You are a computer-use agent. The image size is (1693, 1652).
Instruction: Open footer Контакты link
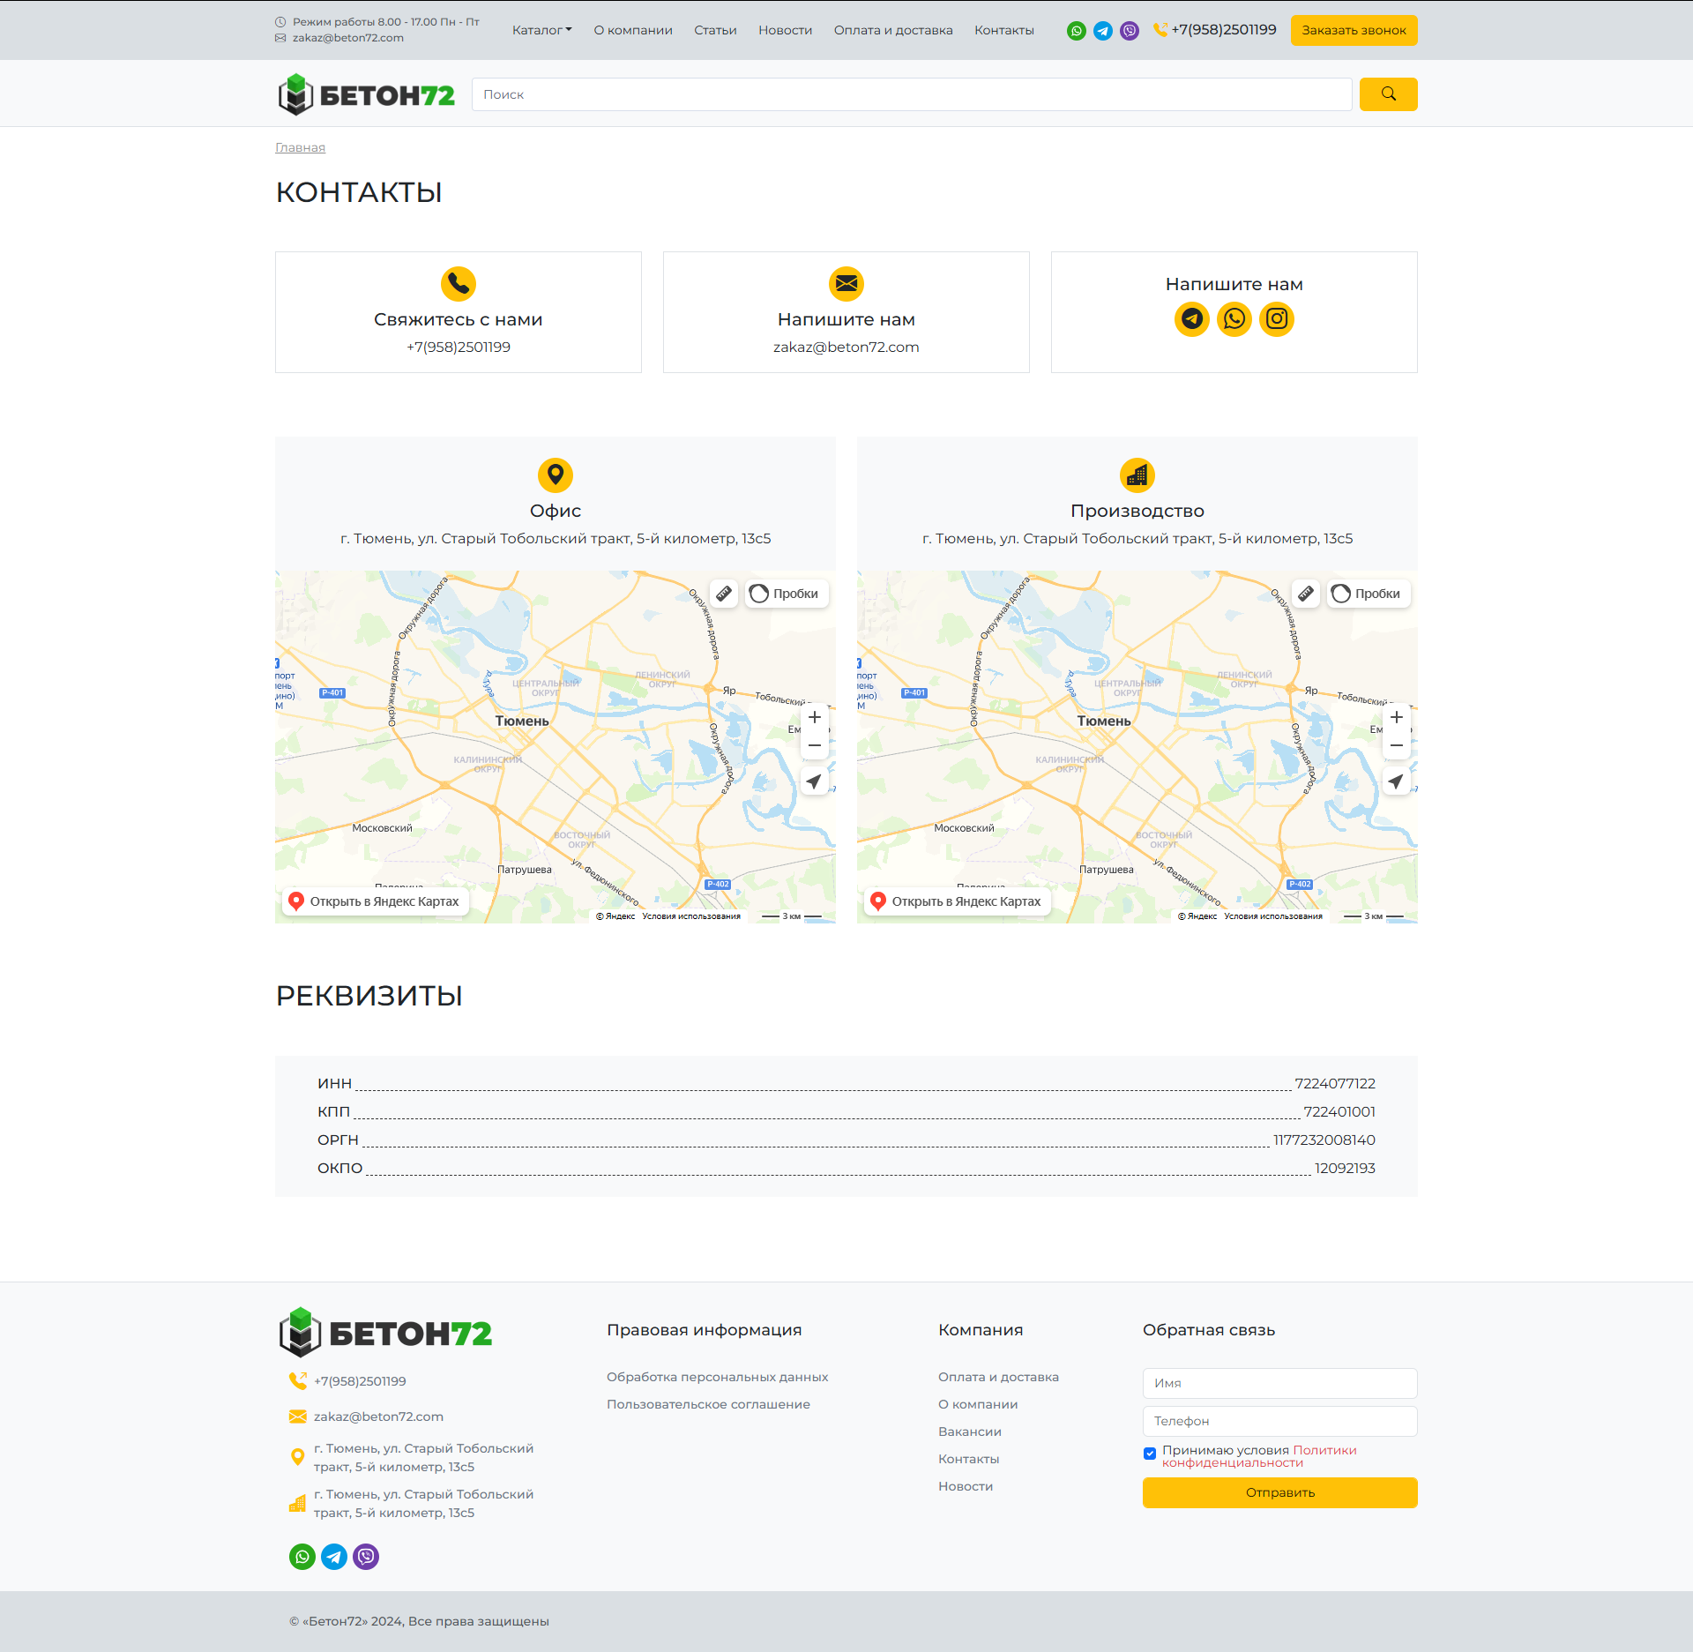point(968,1459)
